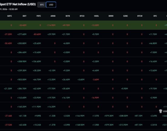Click the -27.46B GBTC total cell
This screenshot has height=131, width=167.
click(8, 116)
